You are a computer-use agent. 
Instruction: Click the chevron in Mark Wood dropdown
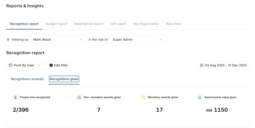[x=81, y=39]
